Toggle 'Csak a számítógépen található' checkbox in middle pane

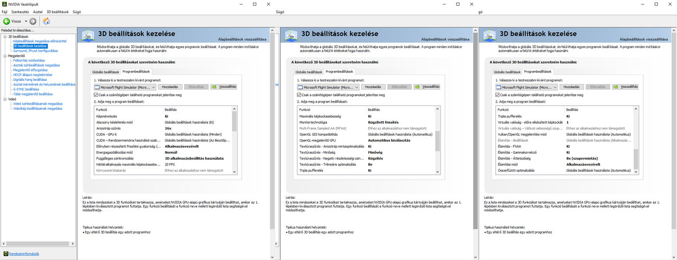299,95
